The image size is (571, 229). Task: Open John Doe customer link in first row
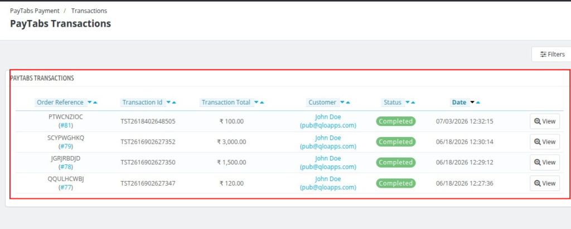coord(328,117)
